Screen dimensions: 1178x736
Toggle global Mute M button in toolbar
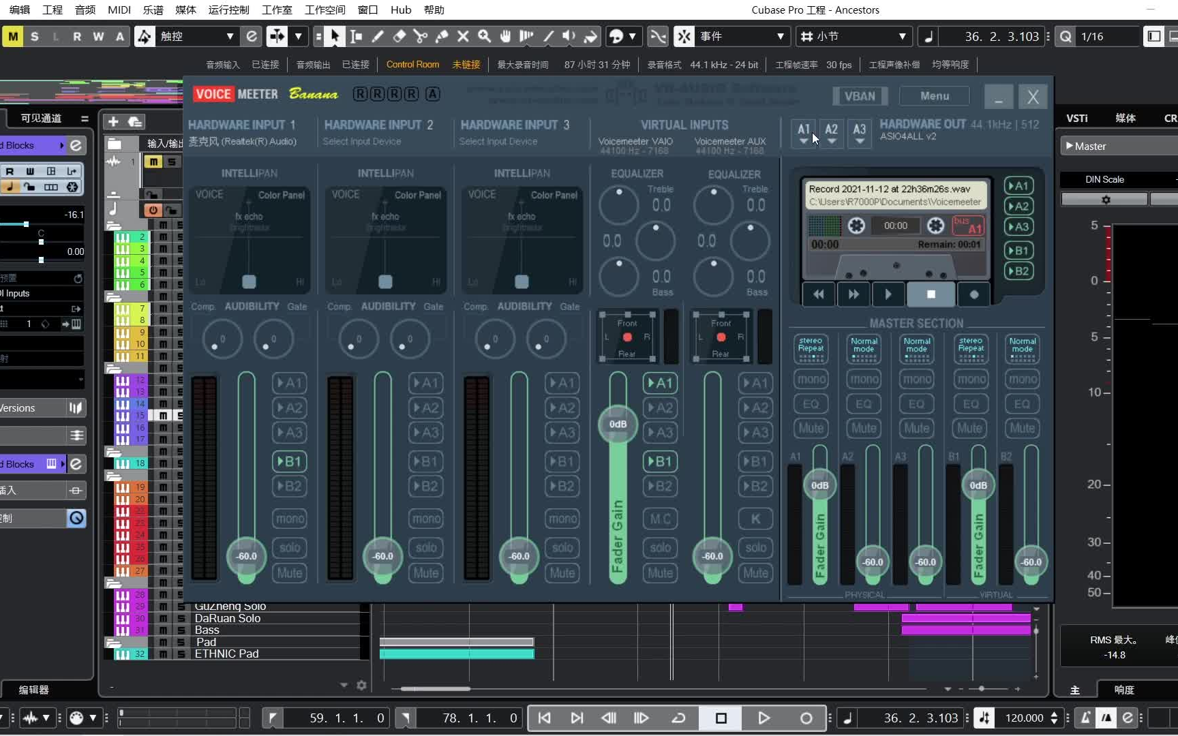pos(13,36)
